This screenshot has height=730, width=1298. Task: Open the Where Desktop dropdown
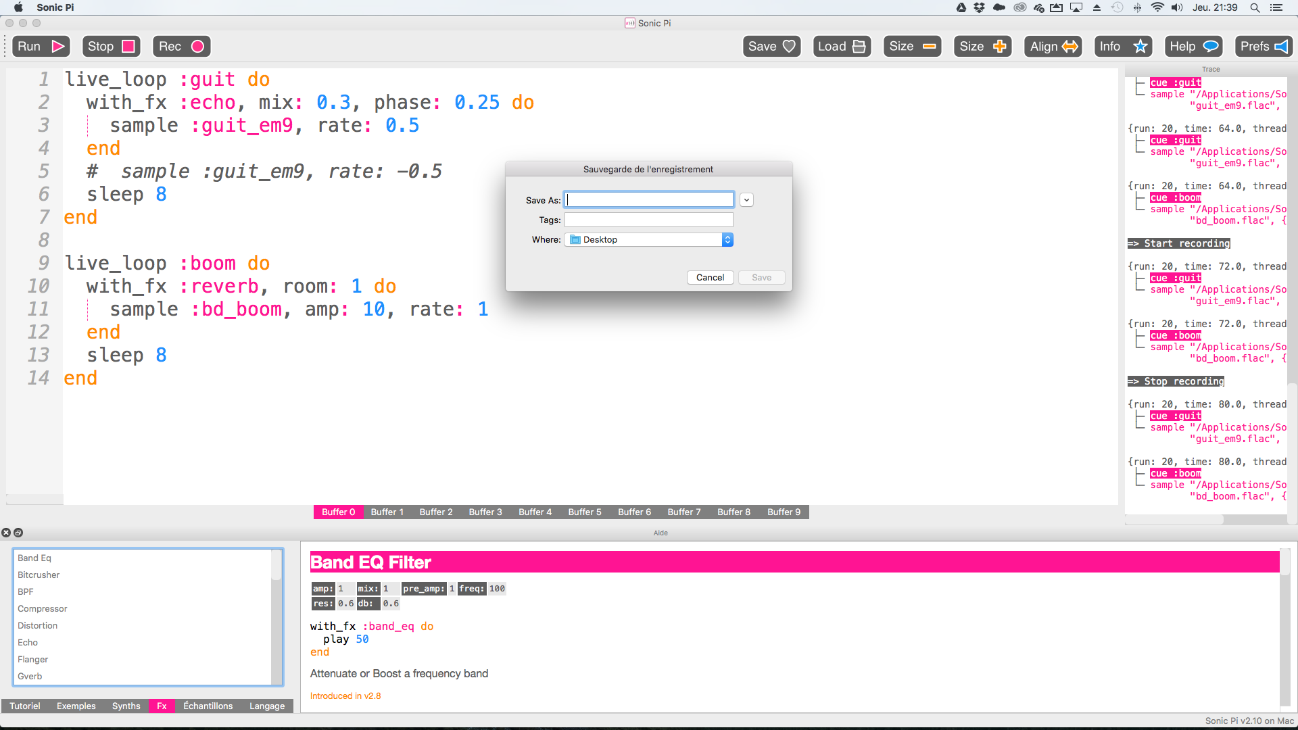(x=649, y=239)
